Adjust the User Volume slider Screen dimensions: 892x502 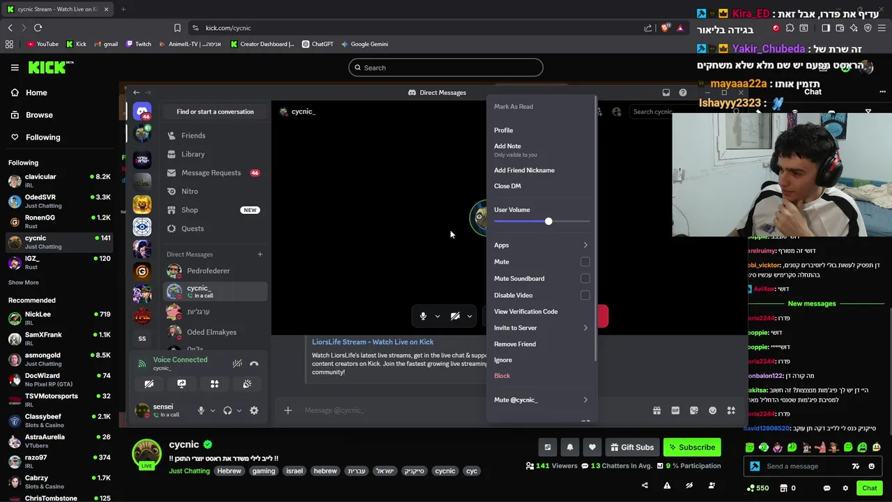[x=548, y=221]
